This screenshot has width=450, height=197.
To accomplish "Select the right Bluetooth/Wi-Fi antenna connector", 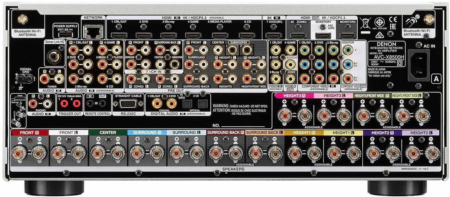I will tap(428, 18).
